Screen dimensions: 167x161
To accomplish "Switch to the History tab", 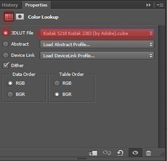I will coord(10,5).
